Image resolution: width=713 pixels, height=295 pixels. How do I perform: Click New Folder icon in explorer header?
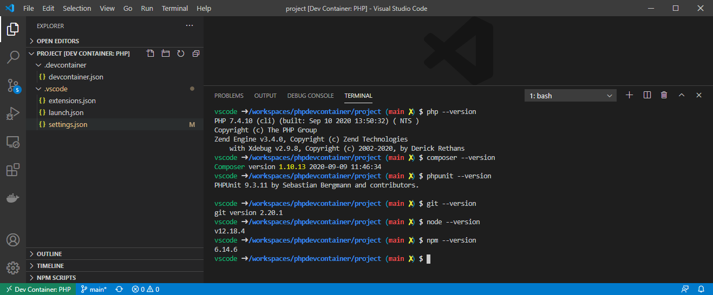pyautogui.click(x=166, y=53)
